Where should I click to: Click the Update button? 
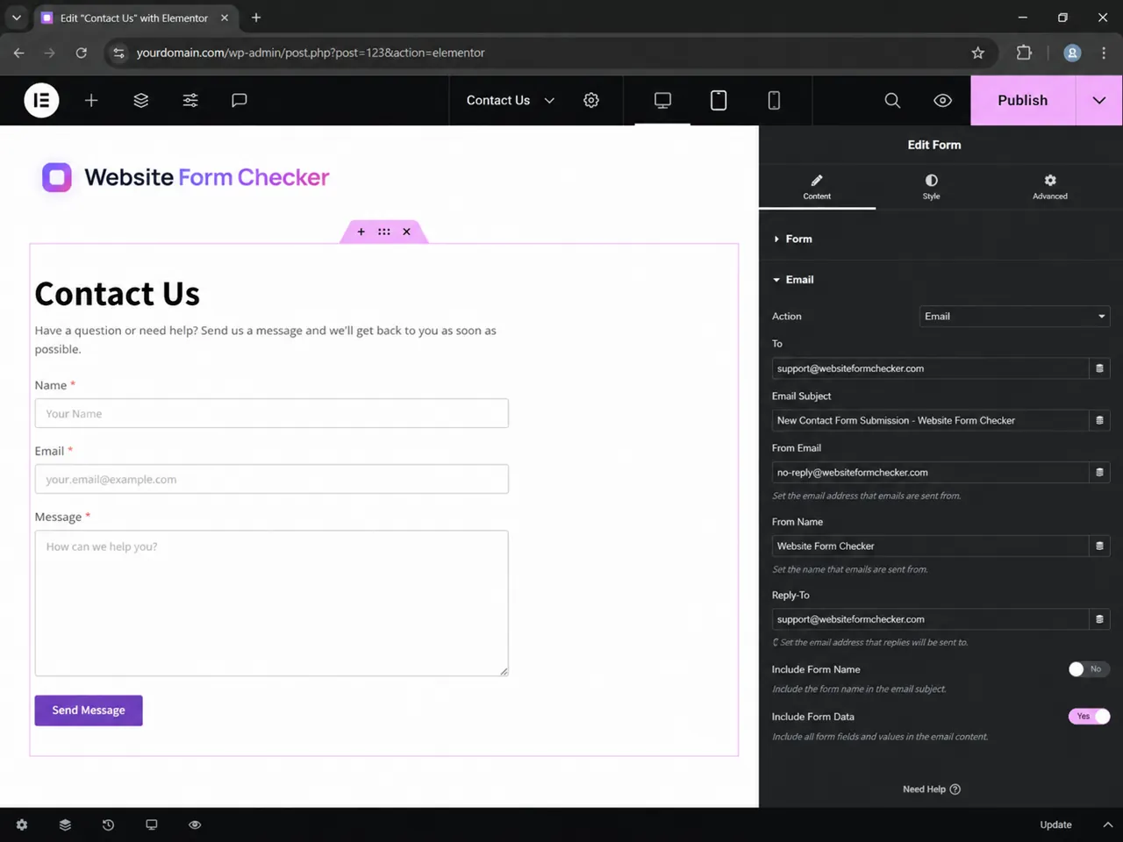(1055, 824)
